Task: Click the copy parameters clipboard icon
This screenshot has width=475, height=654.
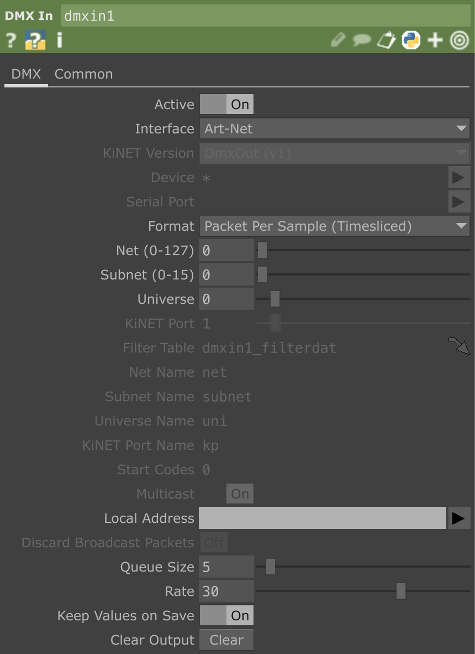Action: pos(386,40)
